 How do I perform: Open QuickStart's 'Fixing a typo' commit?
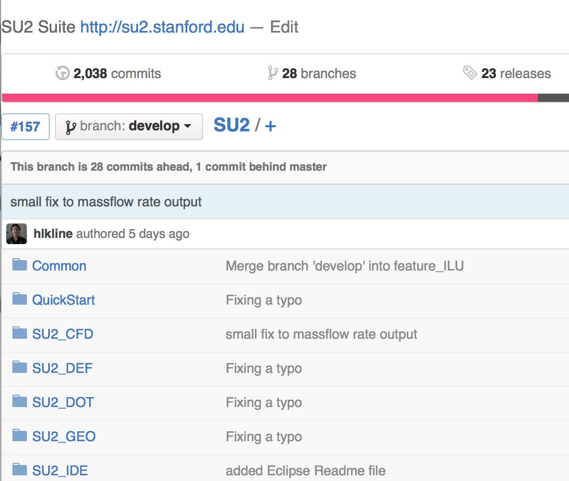click(264, 300)
